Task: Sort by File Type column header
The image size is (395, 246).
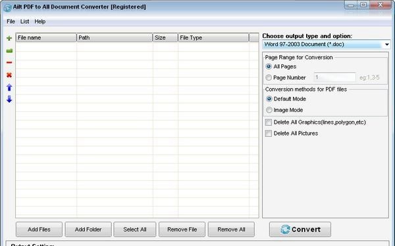Action: 213,37
